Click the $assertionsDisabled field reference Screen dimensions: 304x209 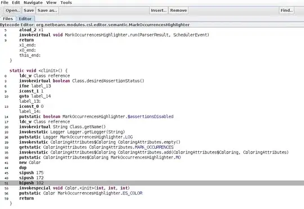coord(150,116)
